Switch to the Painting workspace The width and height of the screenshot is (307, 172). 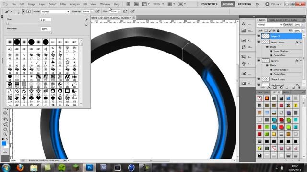click(x=244, y=4)
